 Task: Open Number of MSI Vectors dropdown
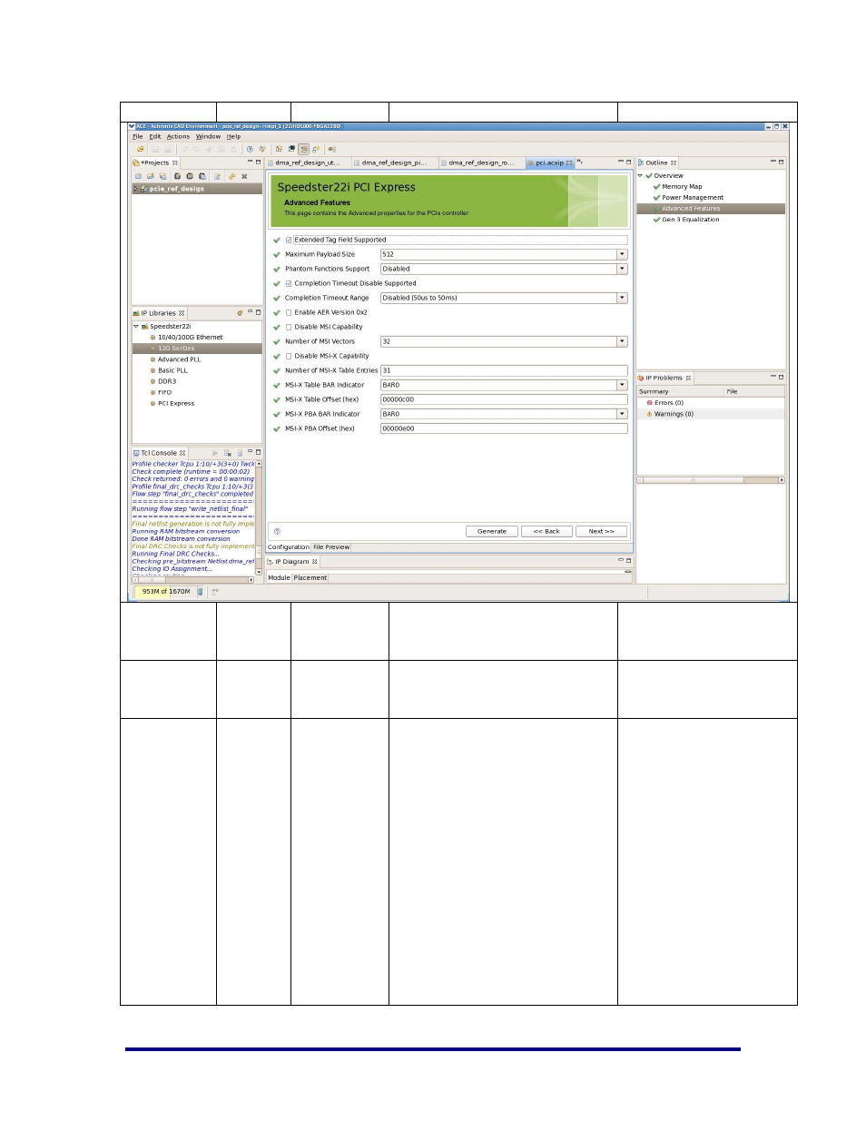[x=623, y=341]
